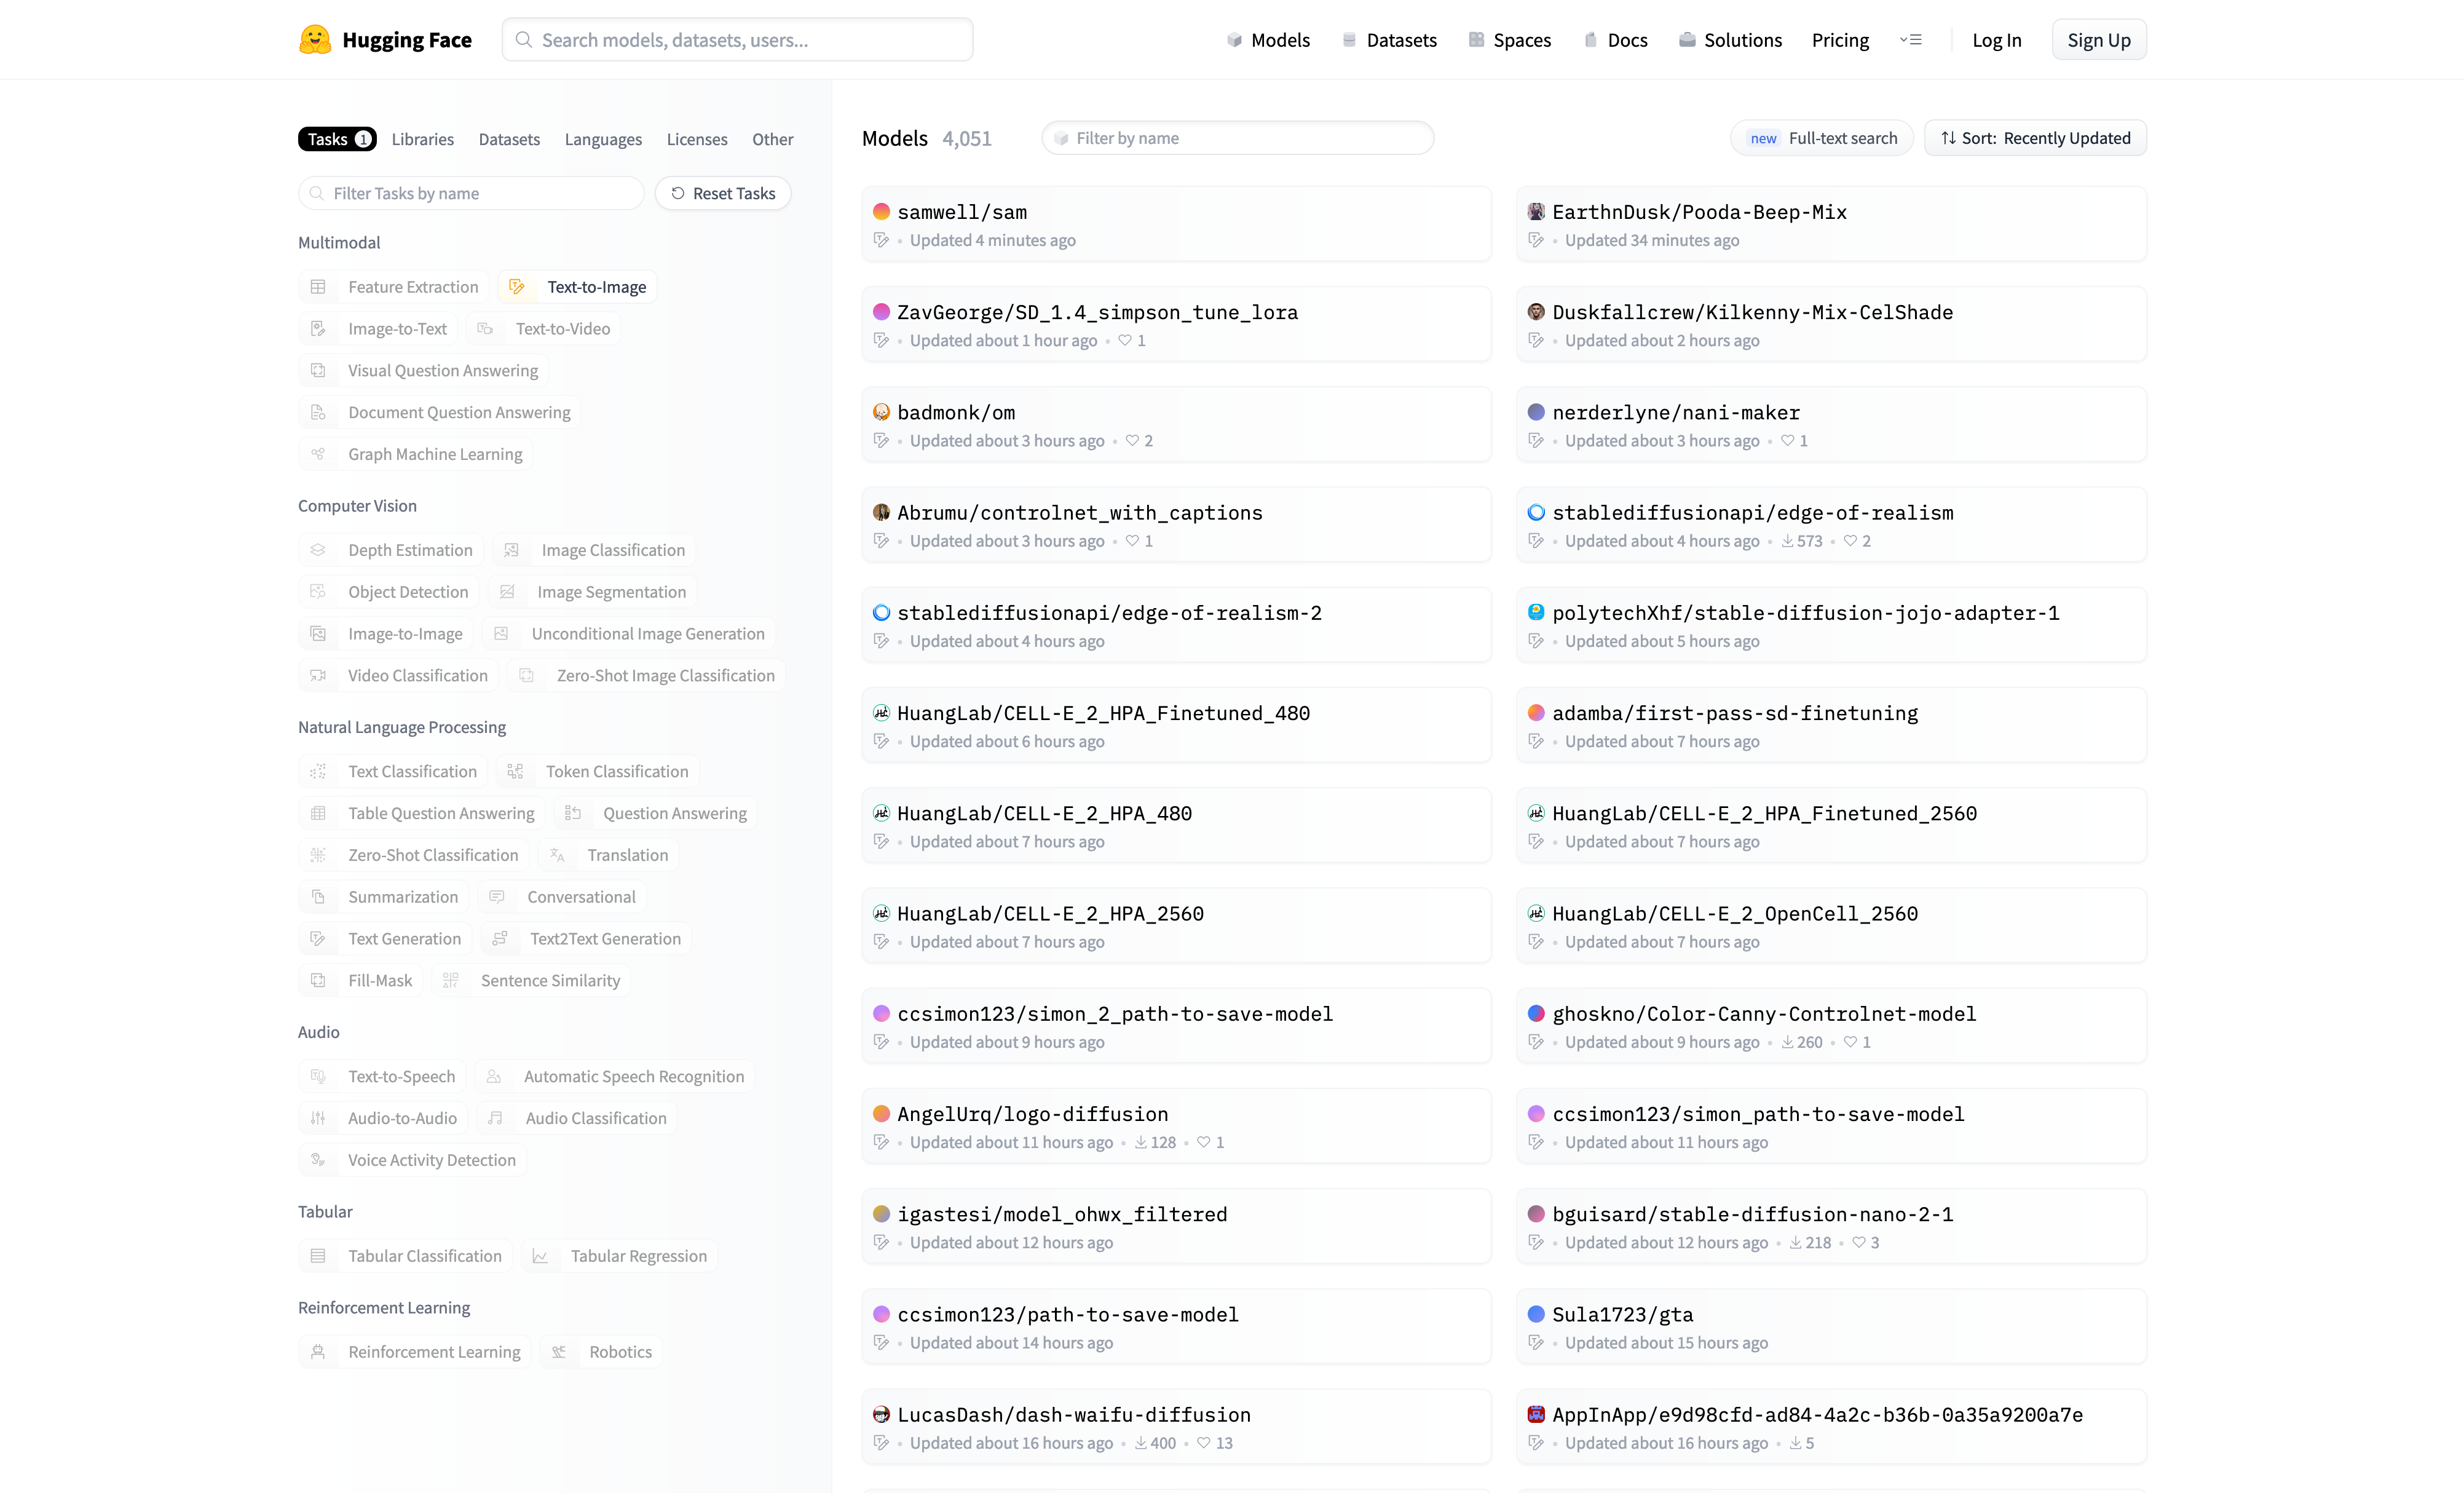This screenshot has height=1493, width=2464.
Task: Click the Translation task icon
Action: pyautogui.click(x=557, y=855)
